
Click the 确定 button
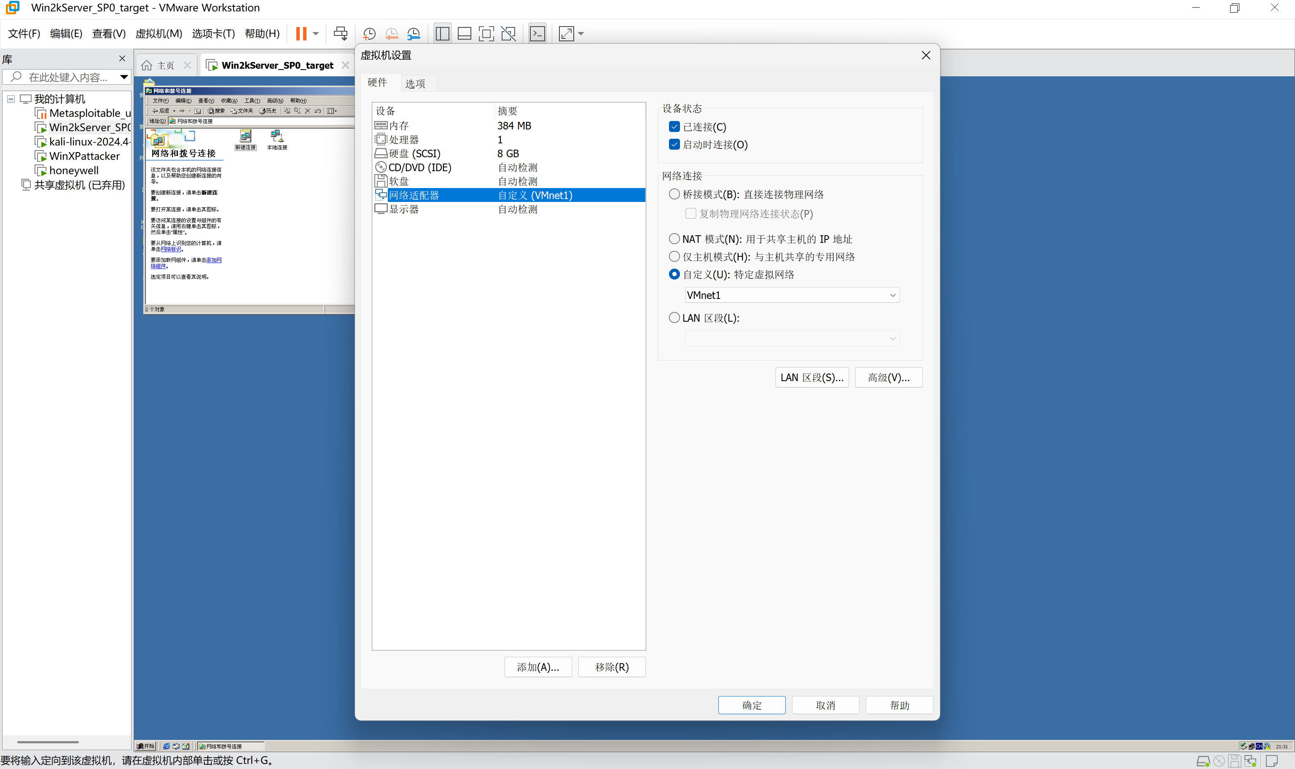point(751,705)
